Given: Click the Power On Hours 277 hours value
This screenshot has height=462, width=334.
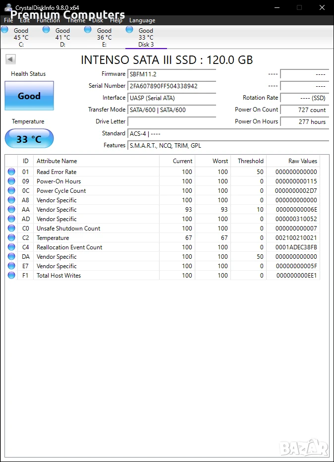Looking at the screenshot, I should point(305,121).
